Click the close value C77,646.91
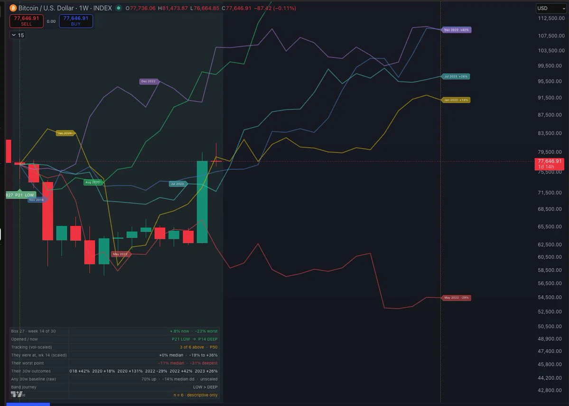569x406 pixels. coord(237,8)
